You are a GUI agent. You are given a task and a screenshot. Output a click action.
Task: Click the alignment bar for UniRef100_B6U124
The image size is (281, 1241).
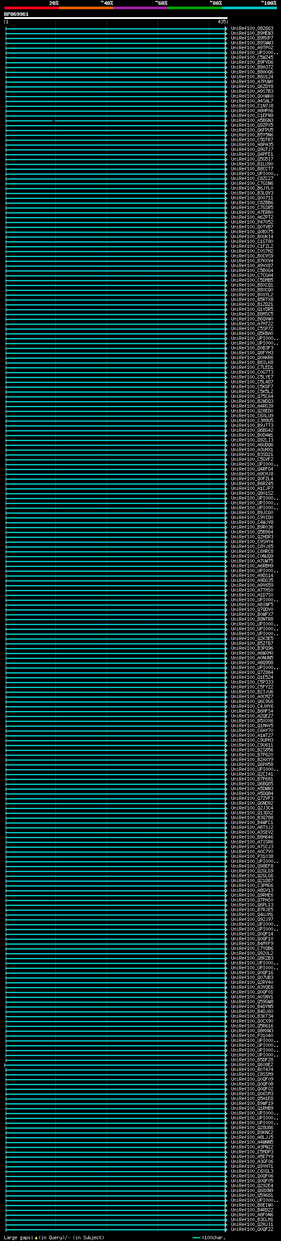click(x=116, y=77)
